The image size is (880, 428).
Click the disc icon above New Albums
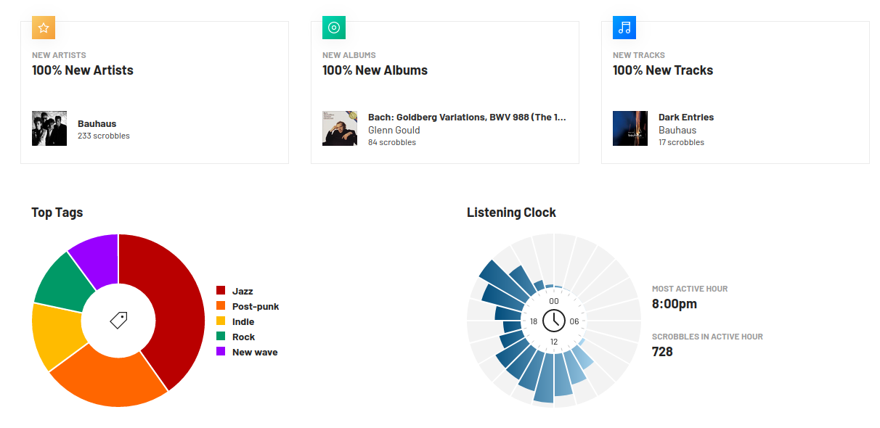[x=334, y=28]
